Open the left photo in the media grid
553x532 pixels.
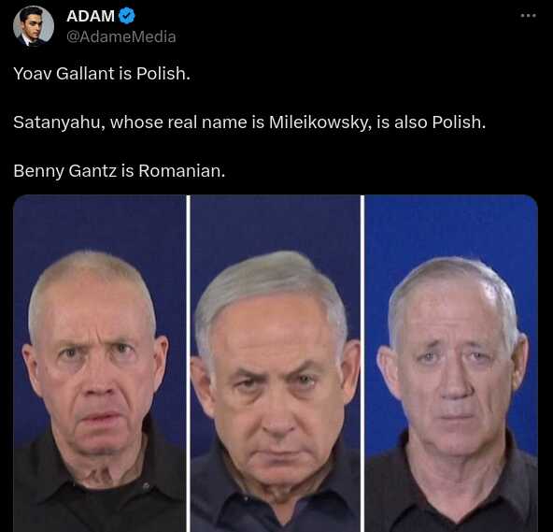99,364
